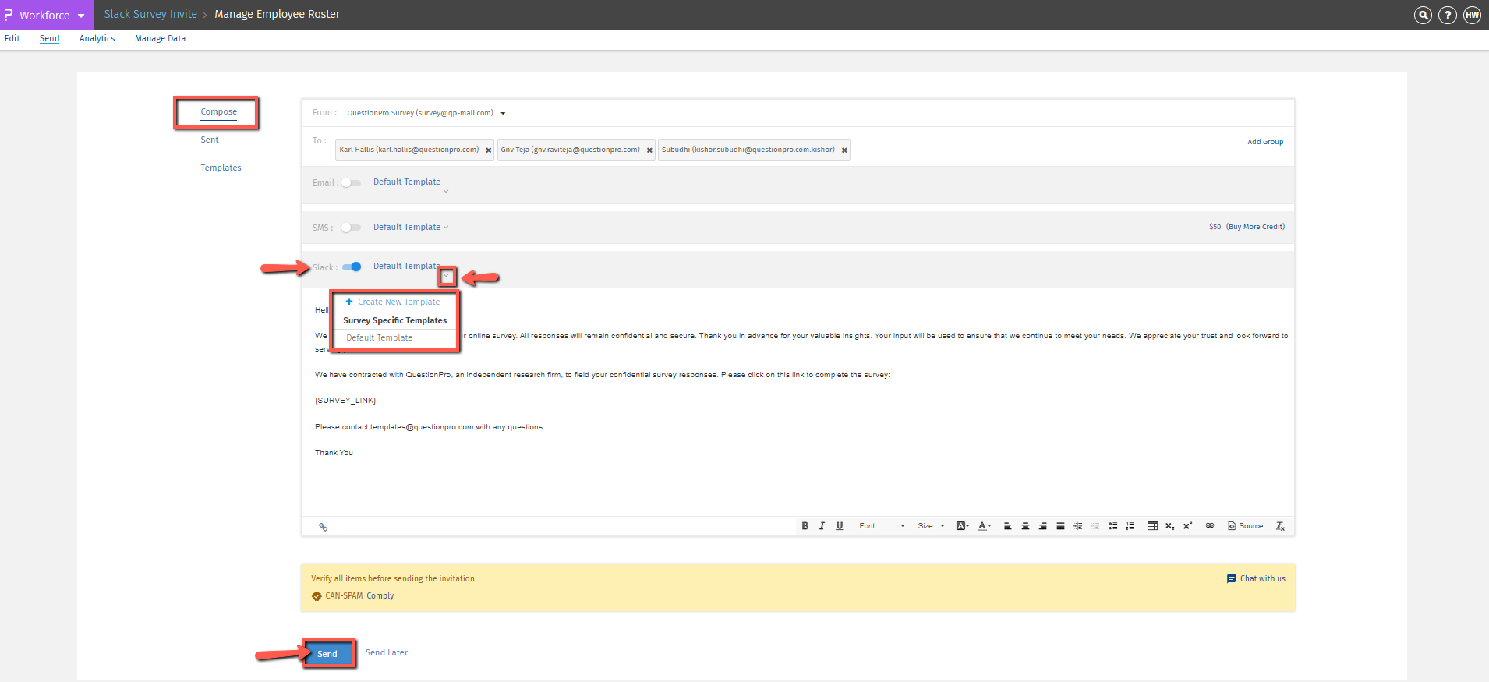Viewport: 1489px width, 682px height.
Task: Go to Slack Survey Invite breadcrumb
Action: click(150, 14)
